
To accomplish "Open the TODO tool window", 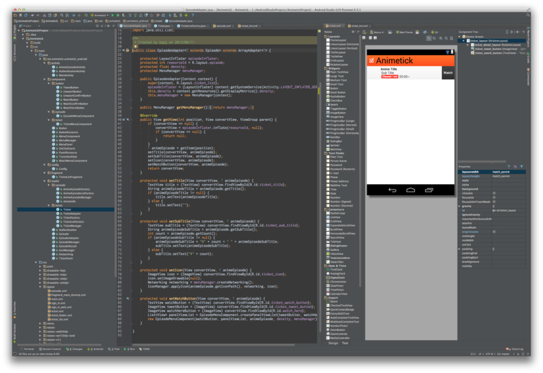I will click(145, 349).
